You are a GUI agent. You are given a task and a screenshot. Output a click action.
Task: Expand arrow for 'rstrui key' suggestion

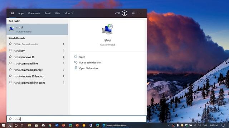point(64,50)
